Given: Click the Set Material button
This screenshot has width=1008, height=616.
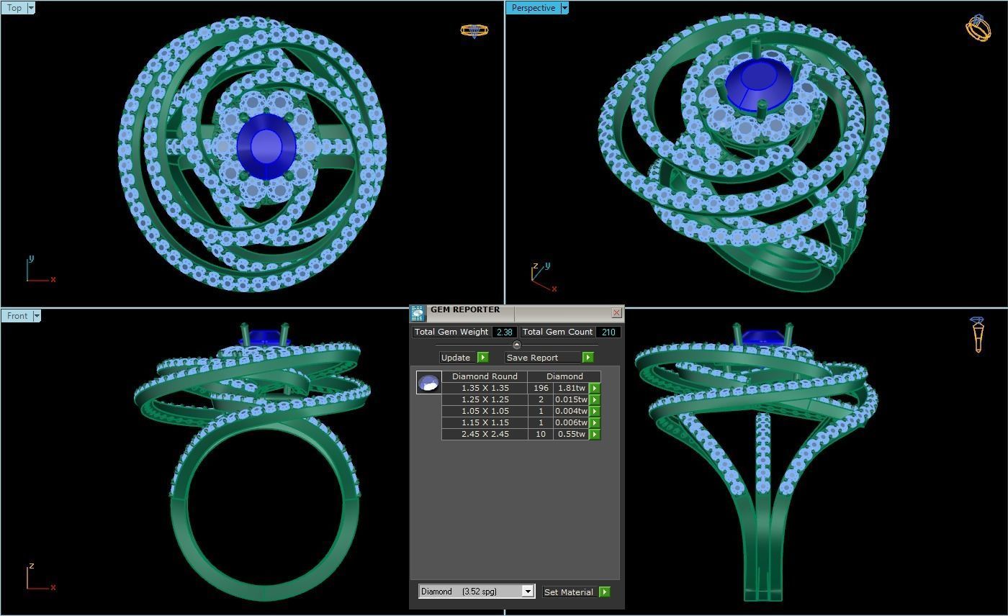Looking at the screenshot, I should 570,592.
